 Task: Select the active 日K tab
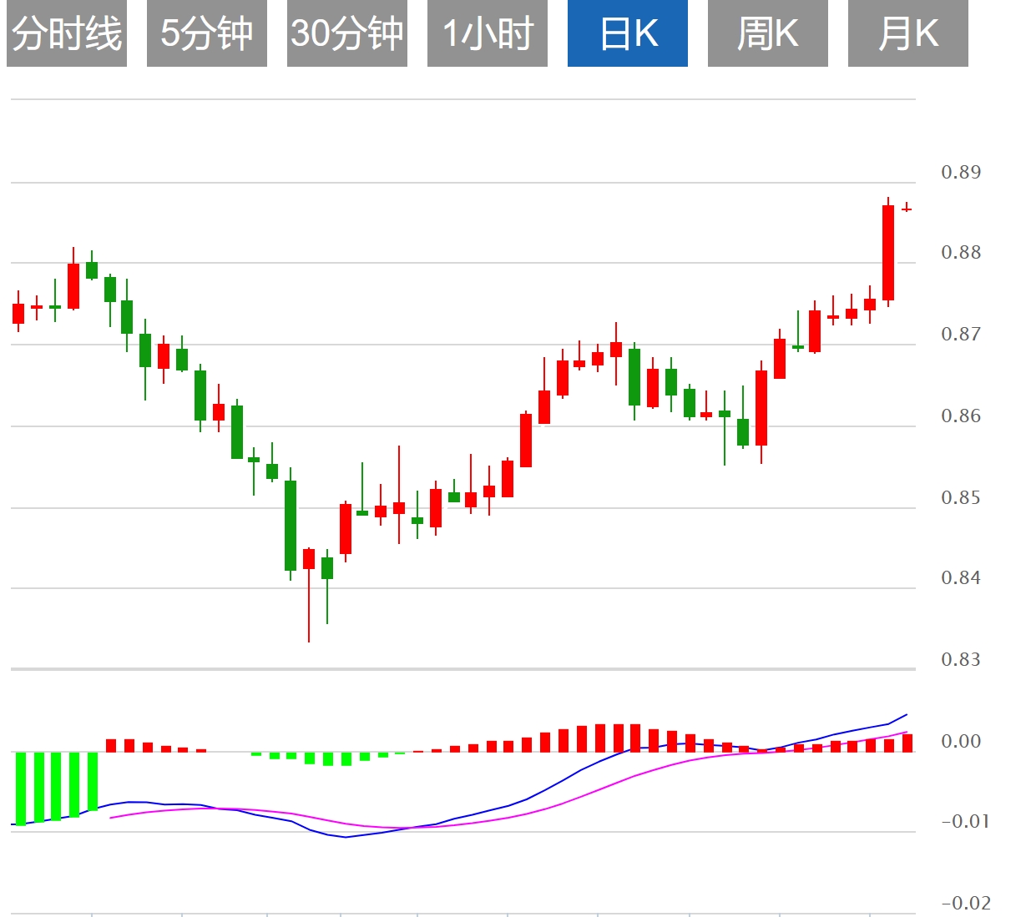pyautogui.click(x=628, y=34)
